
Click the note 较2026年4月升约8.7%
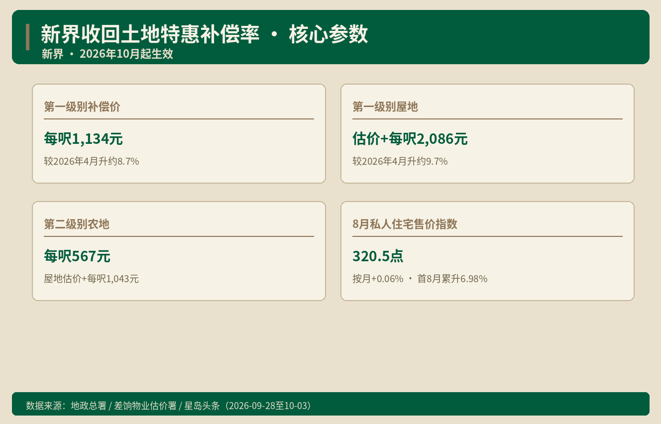pyautogui.click(x=92, y=161)
